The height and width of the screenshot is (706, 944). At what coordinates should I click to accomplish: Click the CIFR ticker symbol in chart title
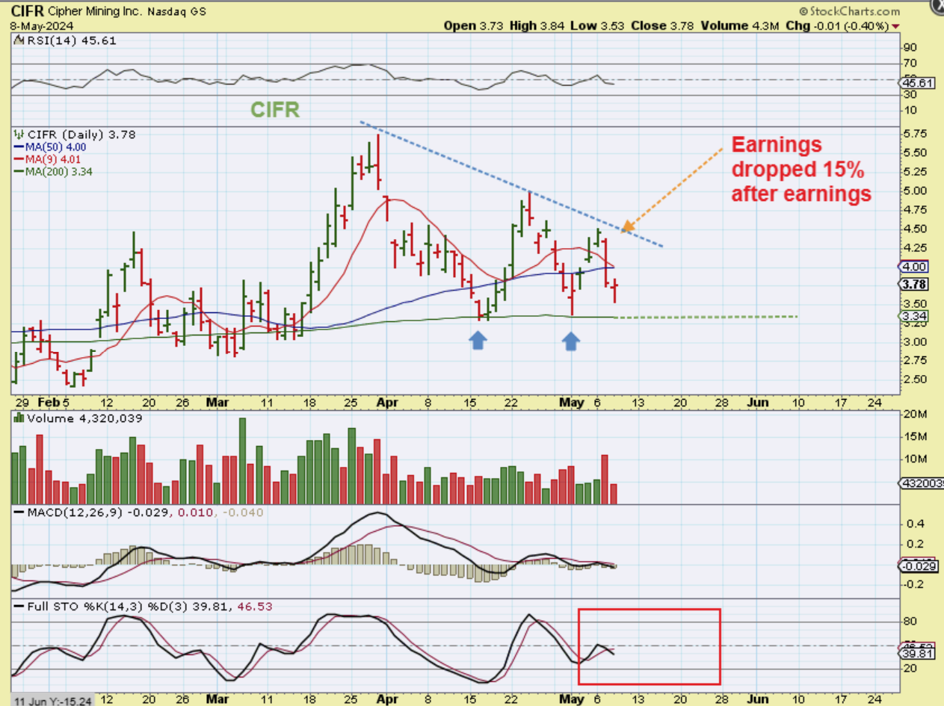coord(27,11)
